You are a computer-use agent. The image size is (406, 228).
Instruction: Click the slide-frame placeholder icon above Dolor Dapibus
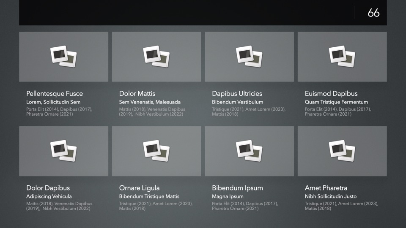point(63,151)
